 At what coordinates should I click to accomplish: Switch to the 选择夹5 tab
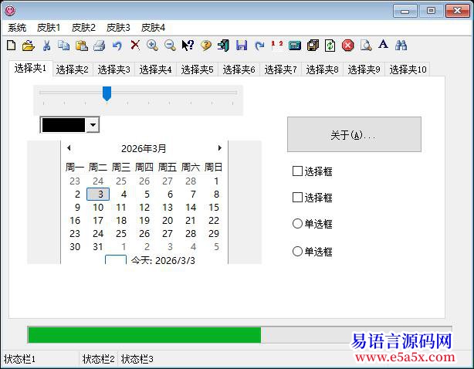coord(197,69)
